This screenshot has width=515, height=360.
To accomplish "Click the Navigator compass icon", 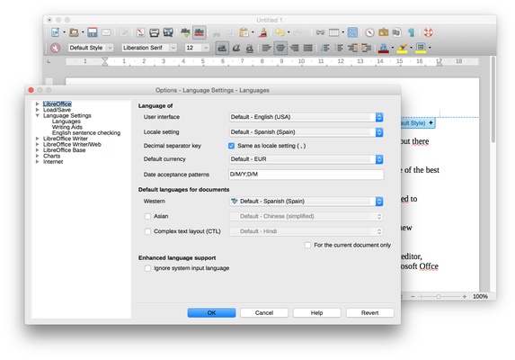I will click(x=369, y=32).
